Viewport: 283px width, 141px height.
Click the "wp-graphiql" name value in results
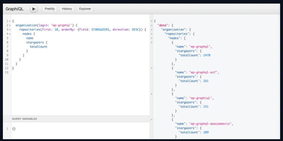(x=200, y=98)
